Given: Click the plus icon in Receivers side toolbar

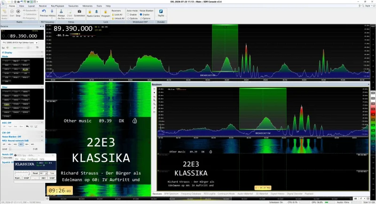Looking at the screenshot, I should [x=154, y=92].
